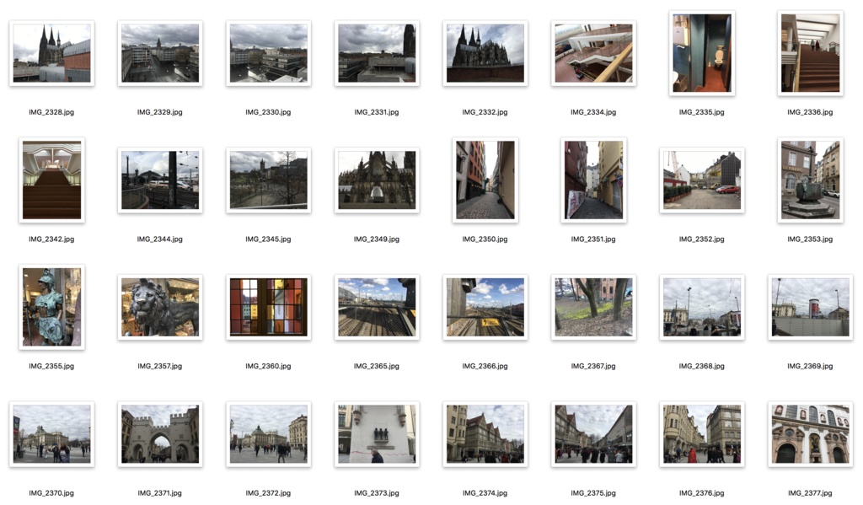Select the IMG_2371.jpg city gate thumbnail
Viewport: 863px width, 505px height.
tap(160, 434)
